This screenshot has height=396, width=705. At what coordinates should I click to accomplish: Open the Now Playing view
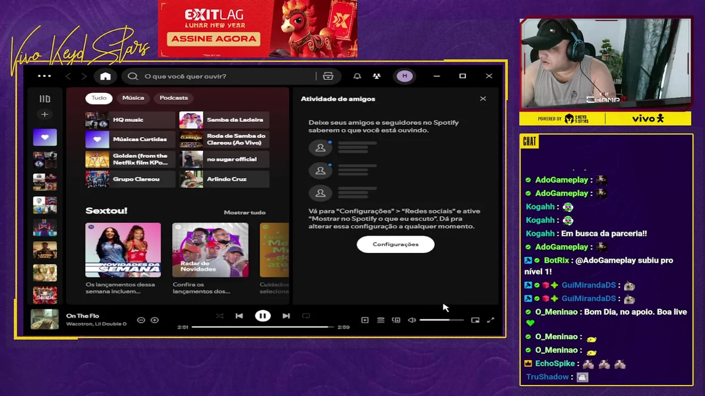click(x=365, y=320)
